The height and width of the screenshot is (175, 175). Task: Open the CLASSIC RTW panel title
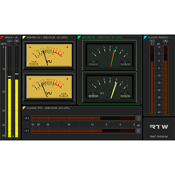pyautogui.click(x=48, y=108)
